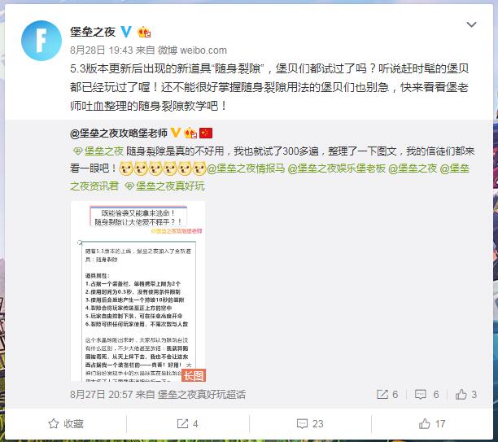Open the 堡垒之夜 account name link
Screen dimensions: 498x442
coord(93,32)
